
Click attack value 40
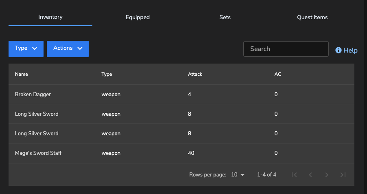click(191, 153)
